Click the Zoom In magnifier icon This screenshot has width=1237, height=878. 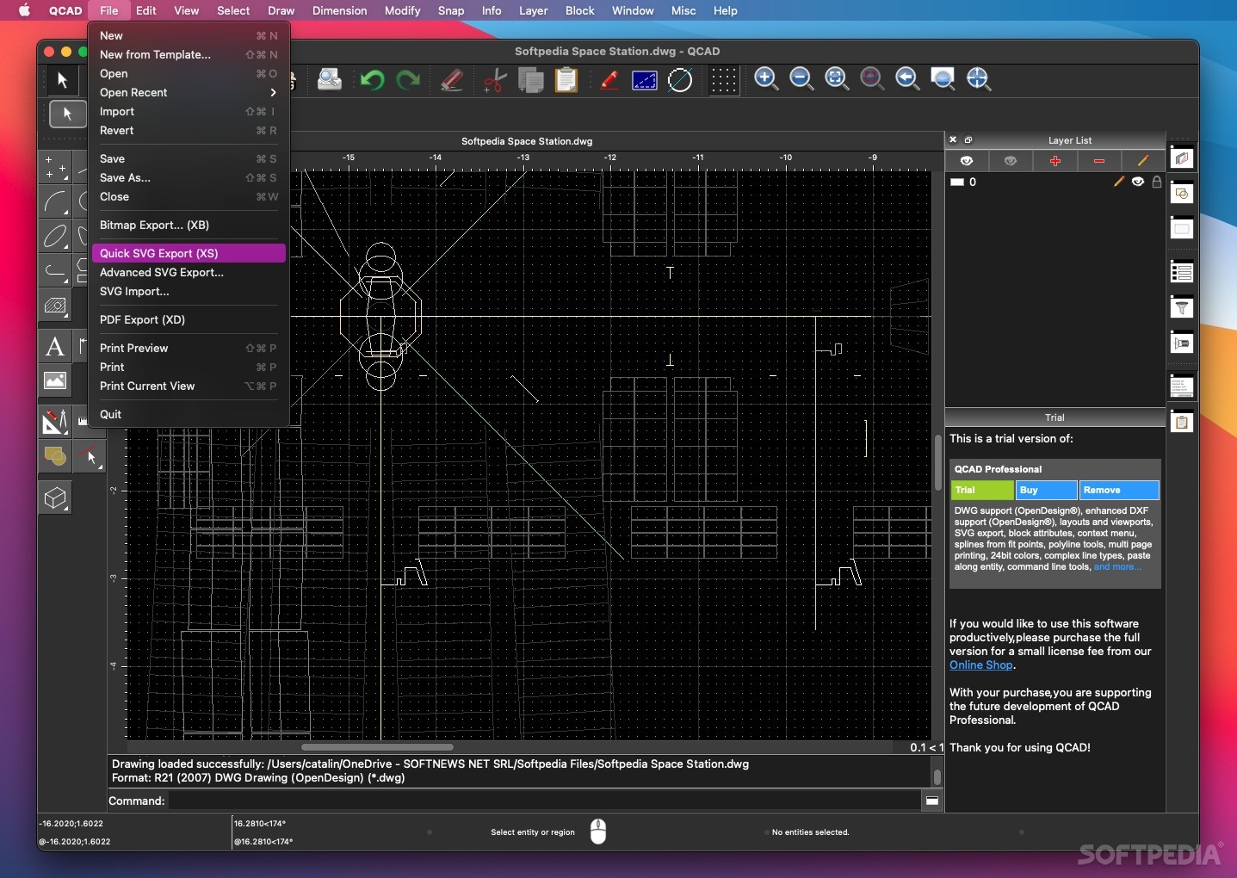765,79
